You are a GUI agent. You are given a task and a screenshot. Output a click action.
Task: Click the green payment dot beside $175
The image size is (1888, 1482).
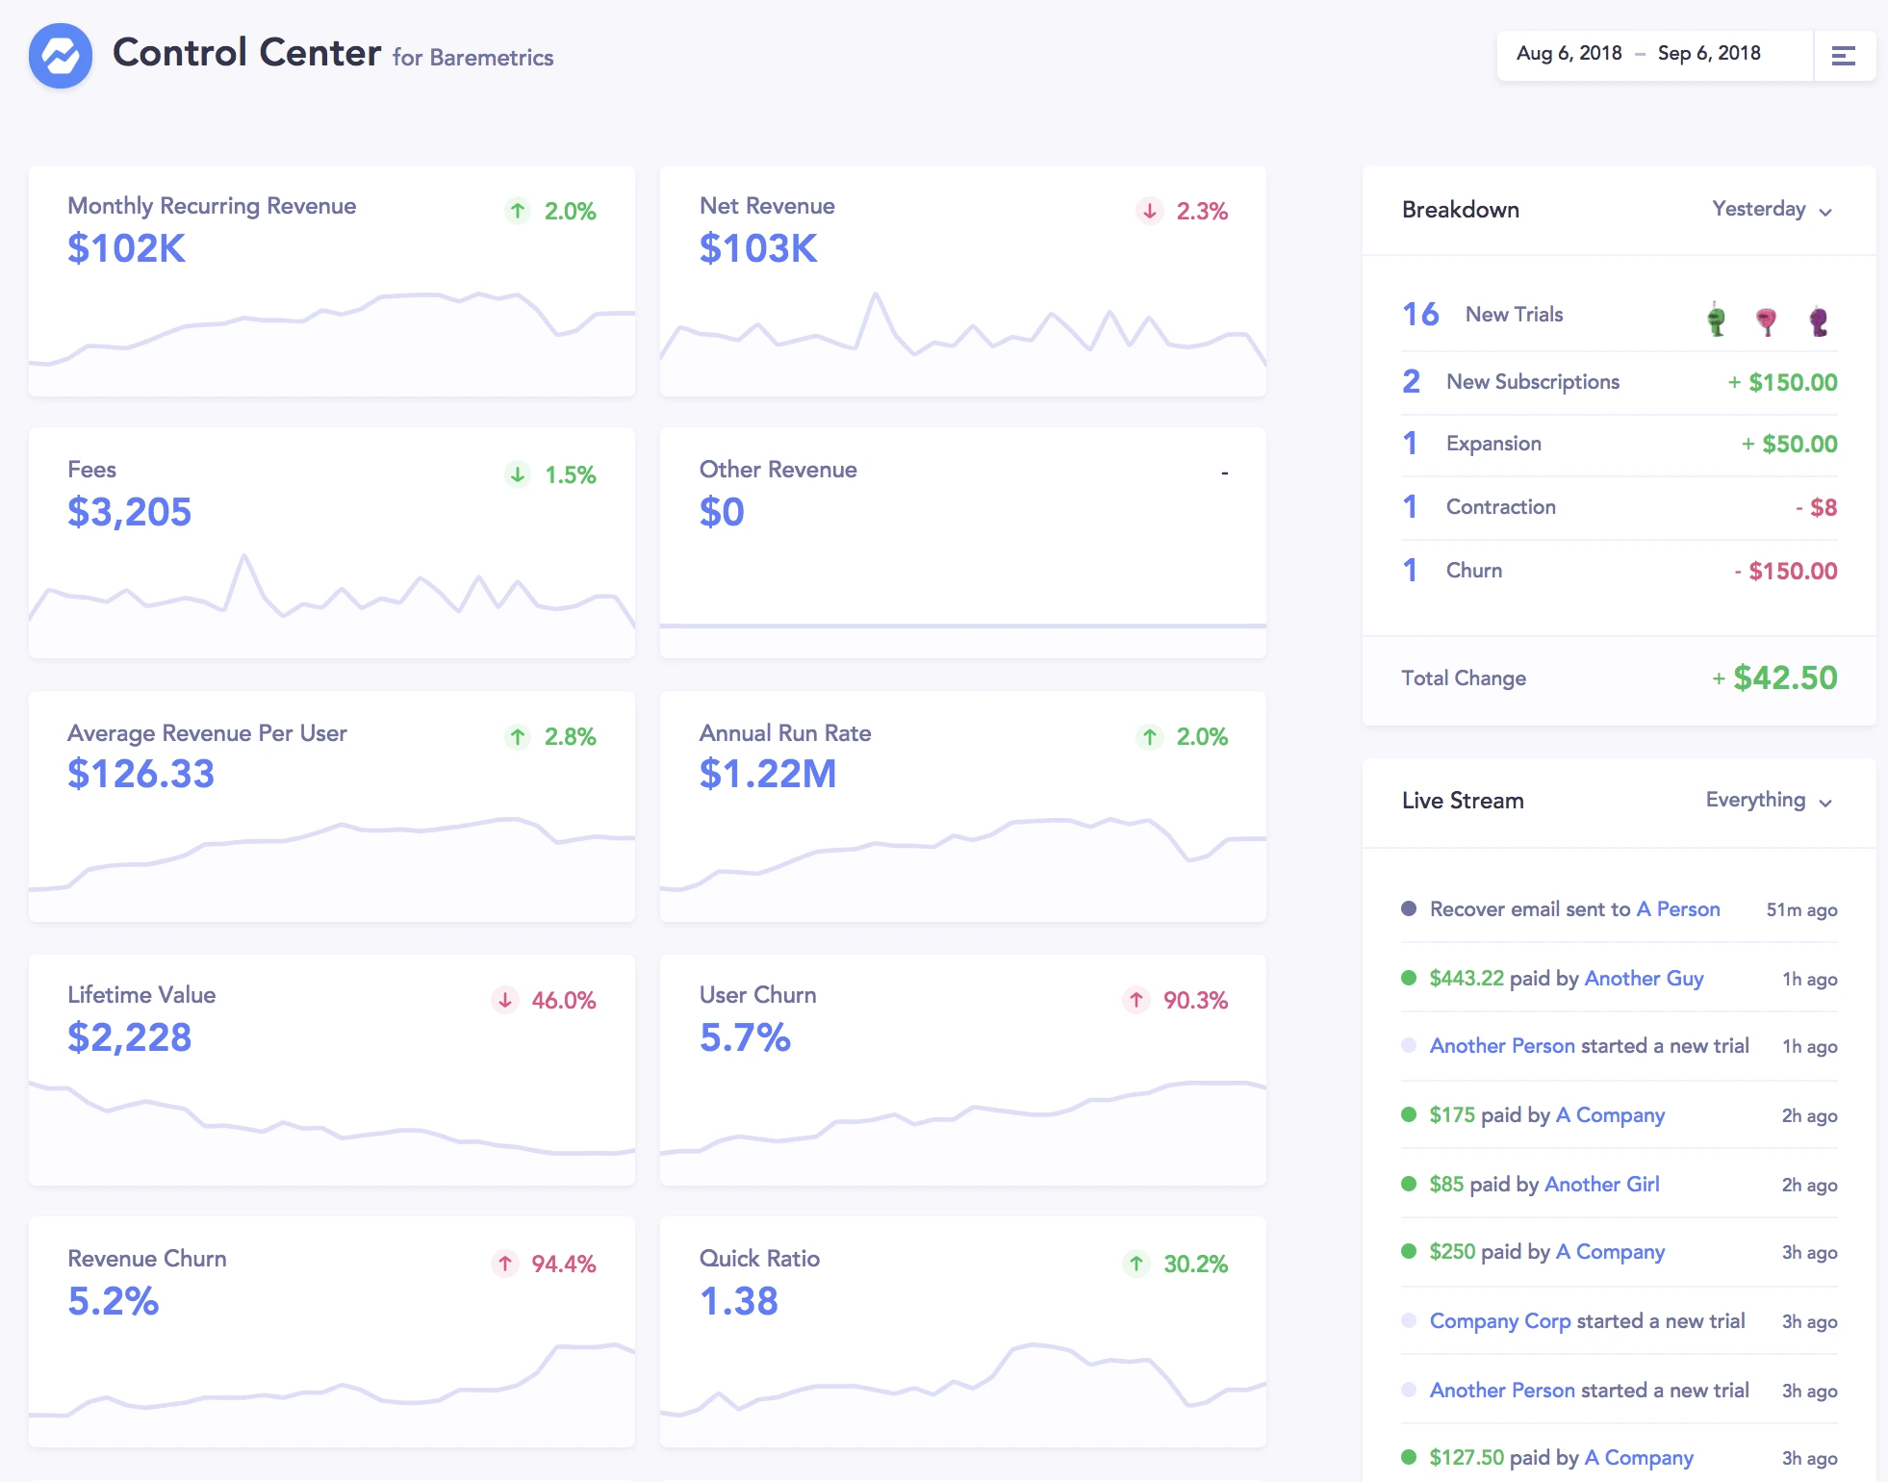[x=1409, y=1115]
